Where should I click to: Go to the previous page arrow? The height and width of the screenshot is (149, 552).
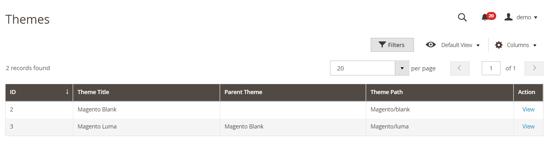pos(459,68)
